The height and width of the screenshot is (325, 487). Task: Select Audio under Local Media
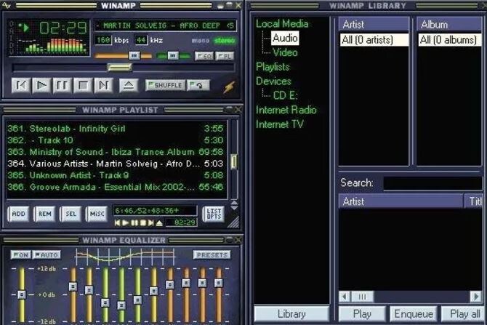pos(285,38)
